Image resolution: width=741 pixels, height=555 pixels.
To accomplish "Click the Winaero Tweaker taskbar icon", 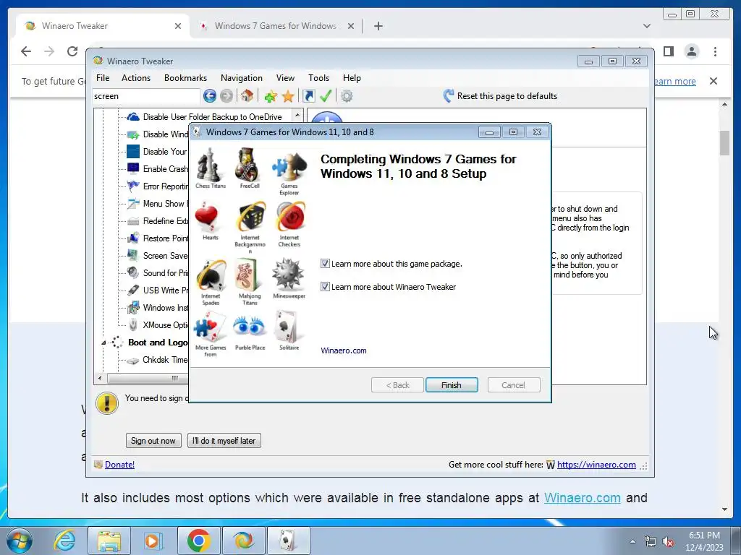I will coord(243,541).
